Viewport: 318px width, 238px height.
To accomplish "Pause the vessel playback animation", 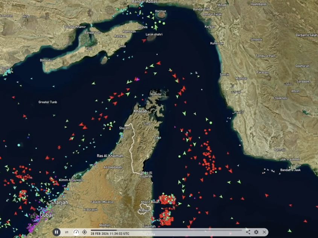I will point(56,232).
